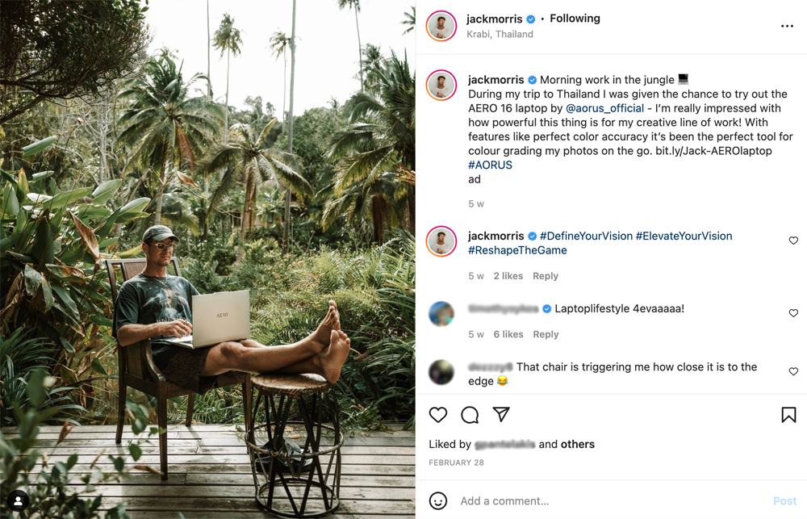Open the Krabi, Thailand location link
807x519 pixels.
(x=500, y=35)
